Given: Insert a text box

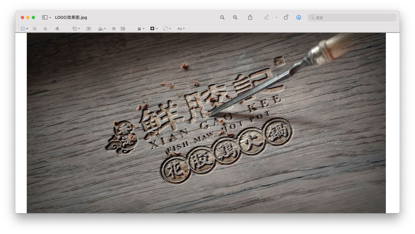Looking at the screenshot, I should pyautogui.click(x=88, y=29).
